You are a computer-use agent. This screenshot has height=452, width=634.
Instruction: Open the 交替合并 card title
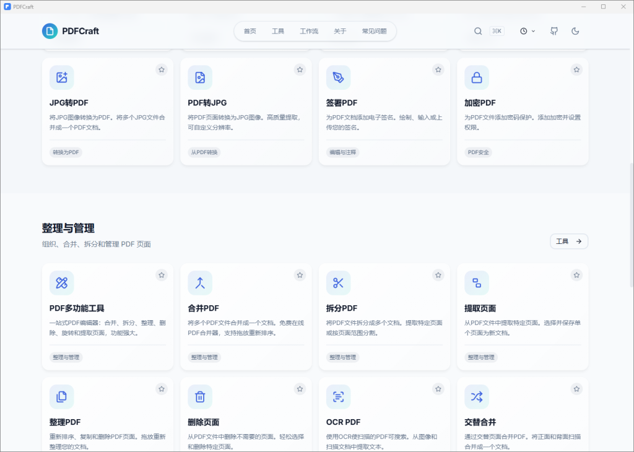(x=480, y=422)
